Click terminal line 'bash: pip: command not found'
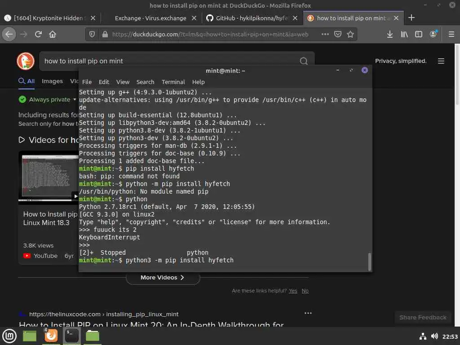 pos(129,176)
